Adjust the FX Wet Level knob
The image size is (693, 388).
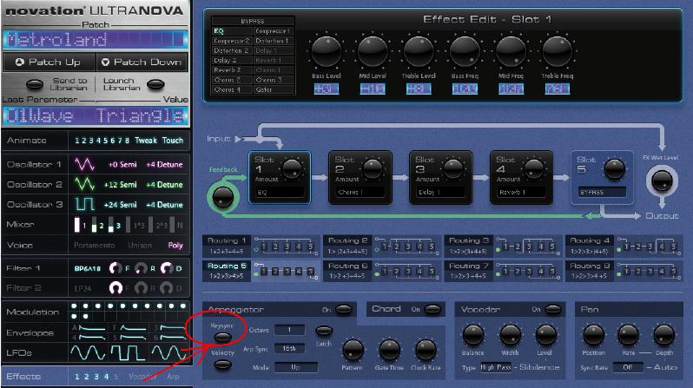tap(662, 181)
